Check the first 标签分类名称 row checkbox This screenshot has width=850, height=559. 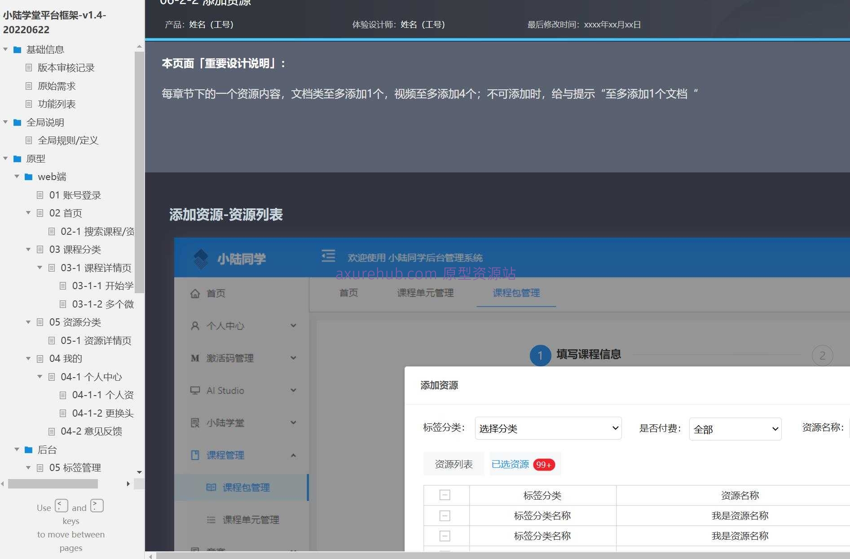[445, 515]
